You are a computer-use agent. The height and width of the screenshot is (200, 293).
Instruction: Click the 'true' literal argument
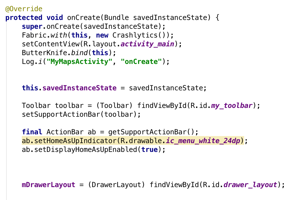149,150
